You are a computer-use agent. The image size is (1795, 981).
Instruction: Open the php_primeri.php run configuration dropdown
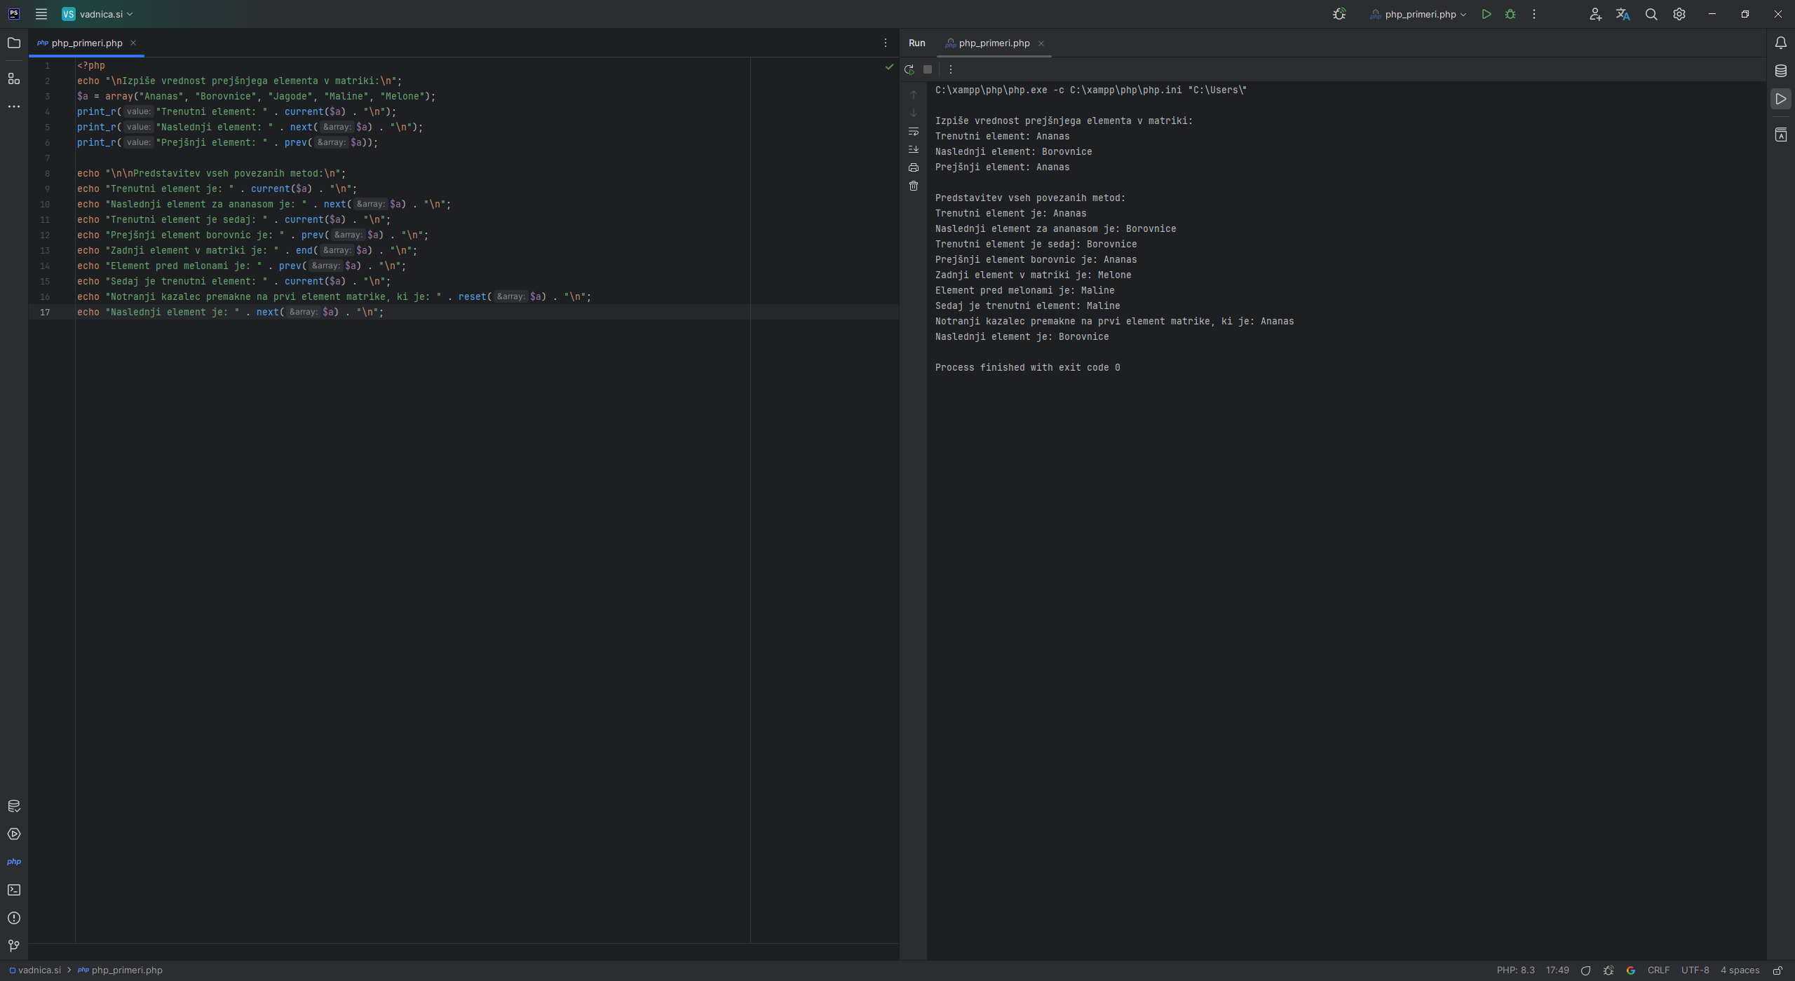(x=1418, y=14)
